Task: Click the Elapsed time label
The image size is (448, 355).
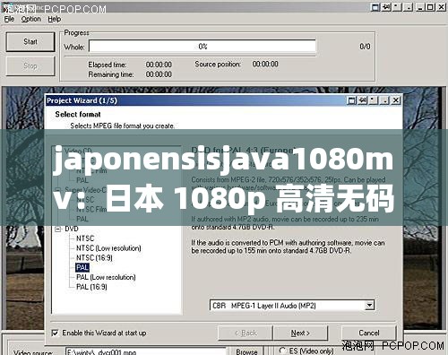Action: (x=108, y=65)
